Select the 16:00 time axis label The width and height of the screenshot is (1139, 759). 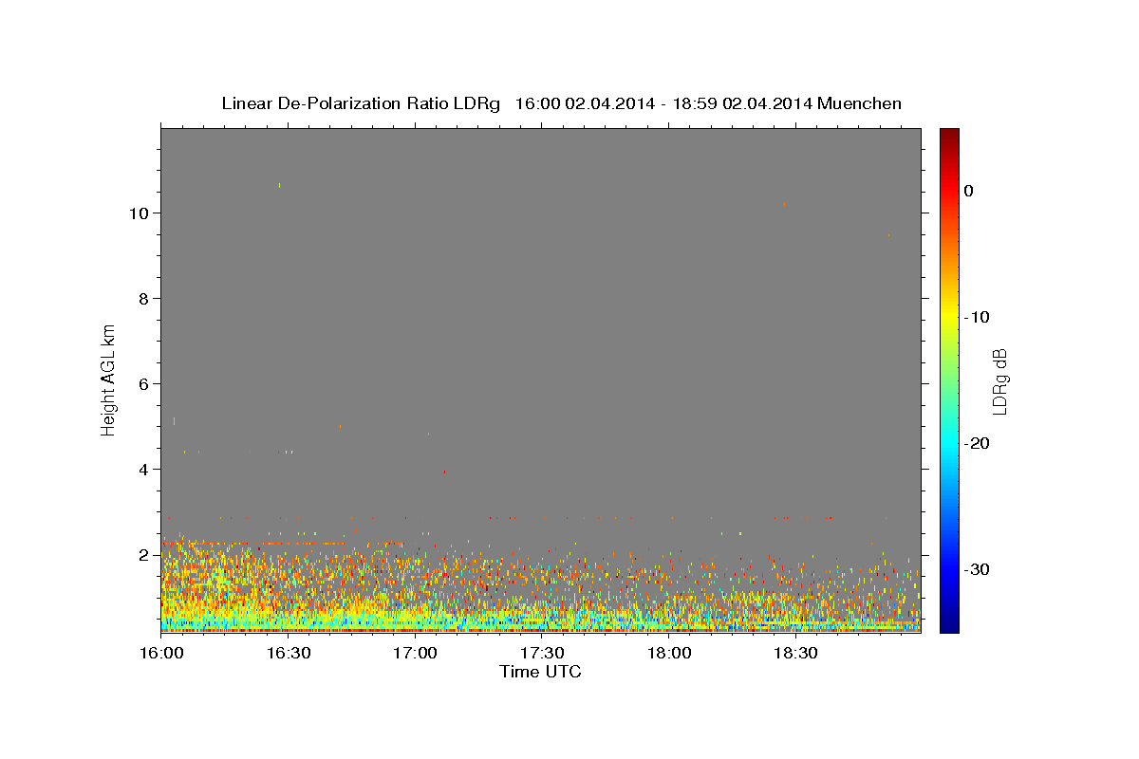[x=161, y=654]
